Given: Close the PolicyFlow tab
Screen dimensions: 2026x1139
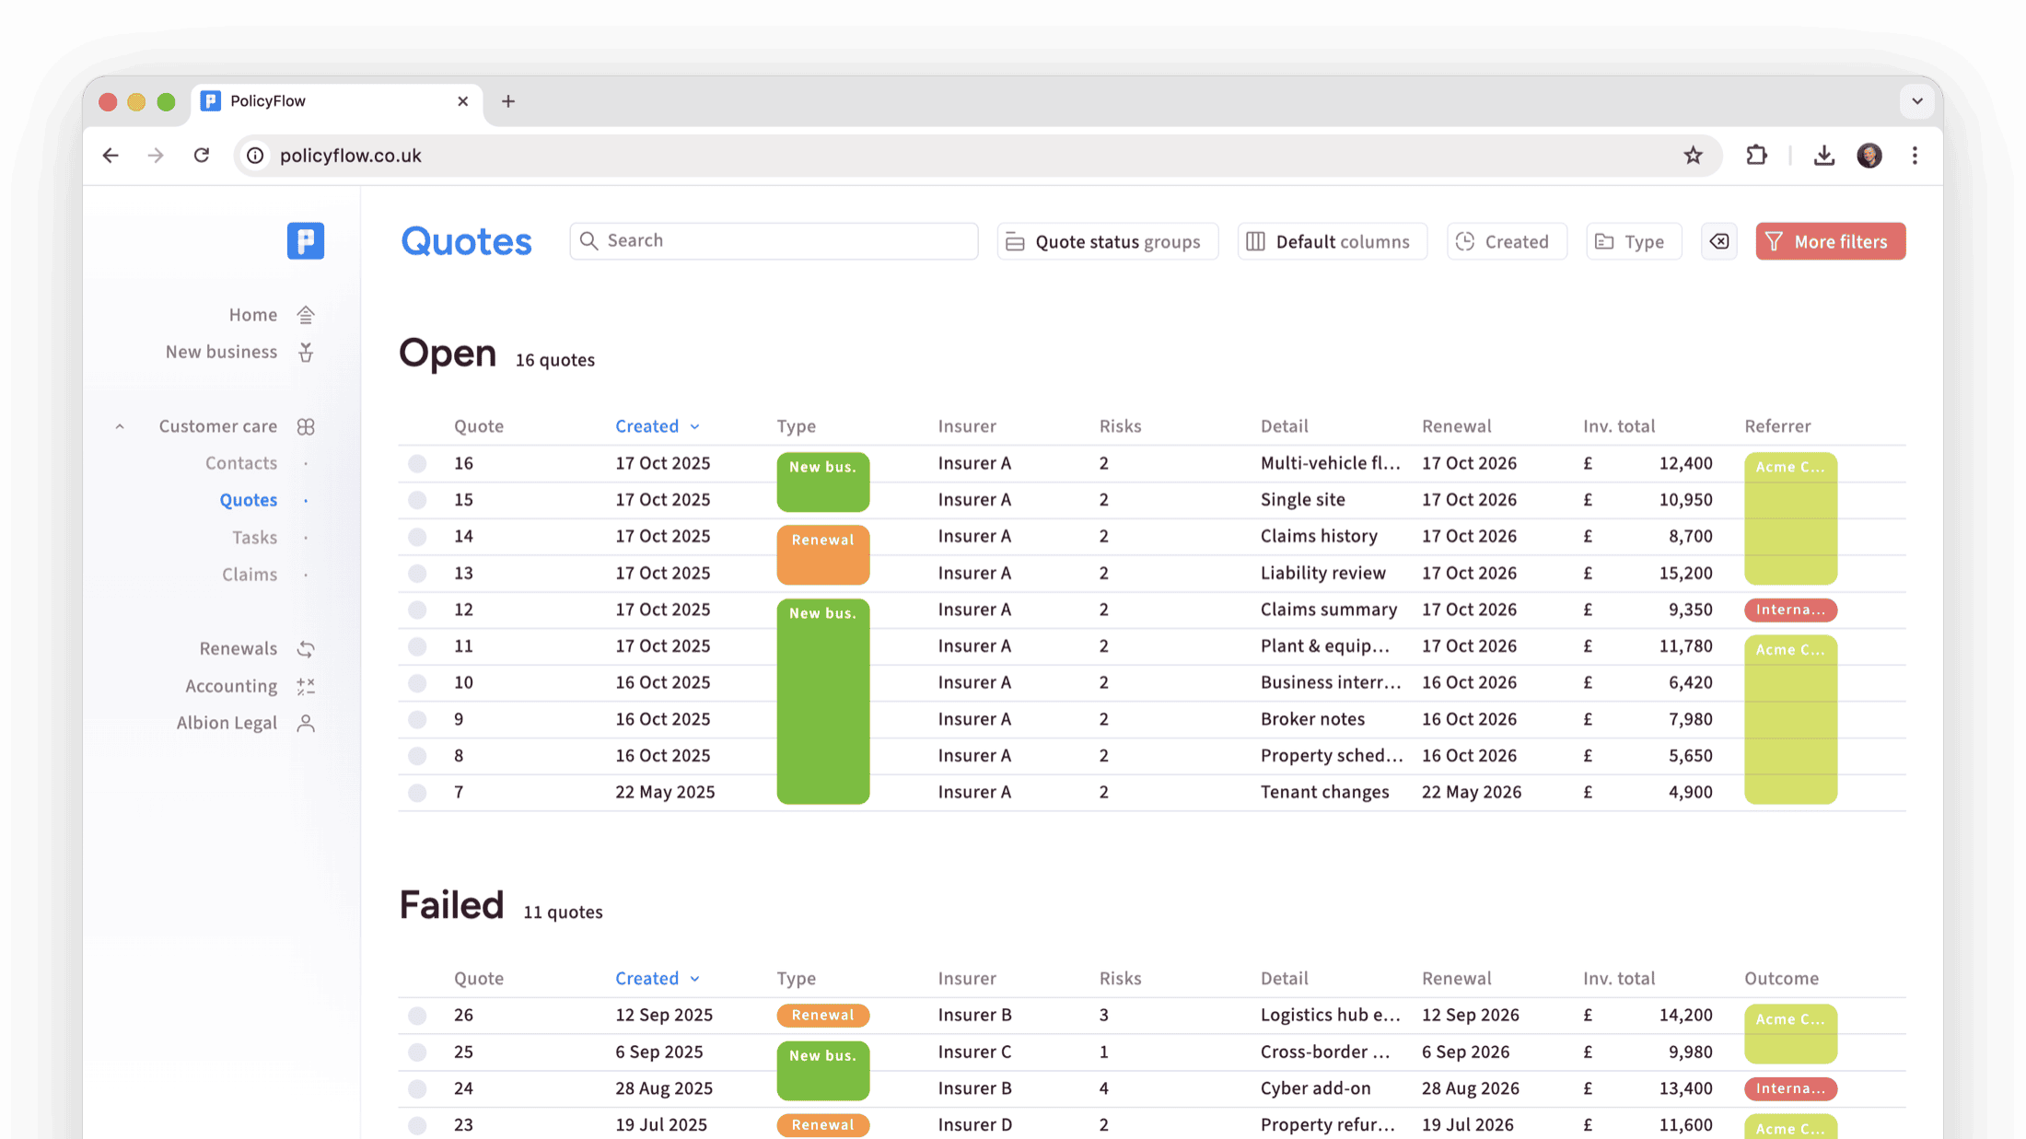Looking at the screenshot, I should 462,101.
